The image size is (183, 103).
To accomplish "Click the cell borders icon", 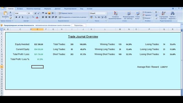I will [x=27, y=17].
